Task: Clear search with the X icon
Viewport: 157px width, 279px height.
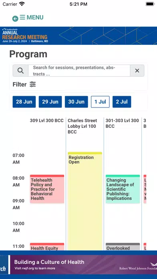Action: (137, 71)
